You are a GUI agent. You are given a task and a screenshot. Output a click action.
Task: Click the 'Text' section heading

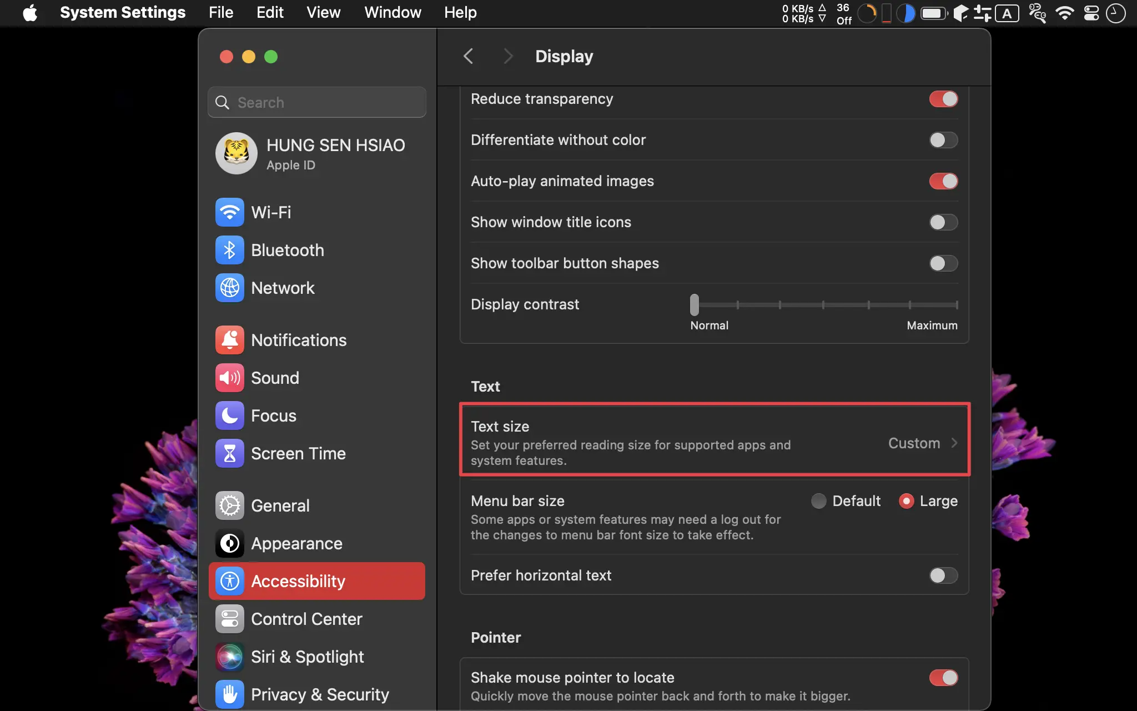(x=485, y=386)
